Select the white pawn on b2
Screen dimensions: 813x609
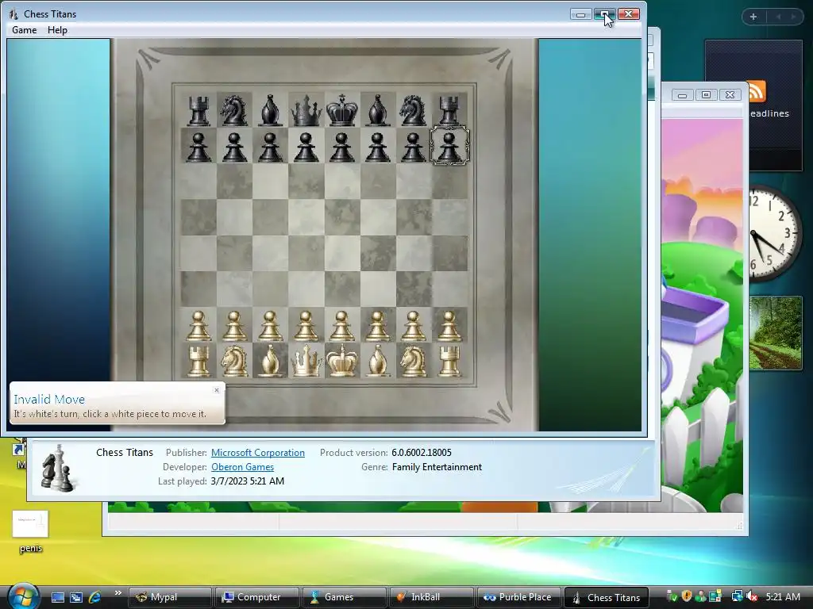(234, 326)
